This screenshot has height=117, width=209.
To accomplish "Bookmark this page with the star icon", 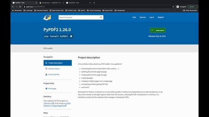I will point(173,6).
